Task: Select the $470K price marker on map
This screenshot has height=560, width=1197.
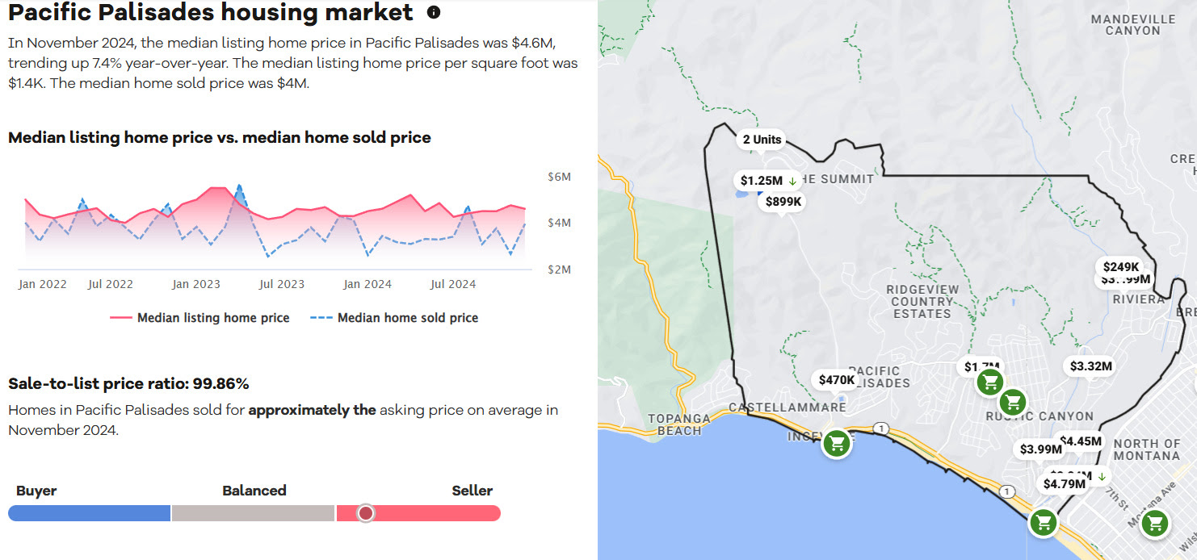Action: (x=836, y=379)
